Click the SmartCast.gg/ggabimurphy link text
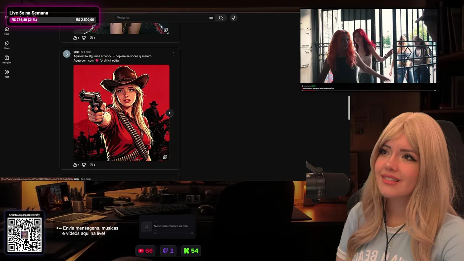The height and width of the screenshot is (261, 464). 24,215
